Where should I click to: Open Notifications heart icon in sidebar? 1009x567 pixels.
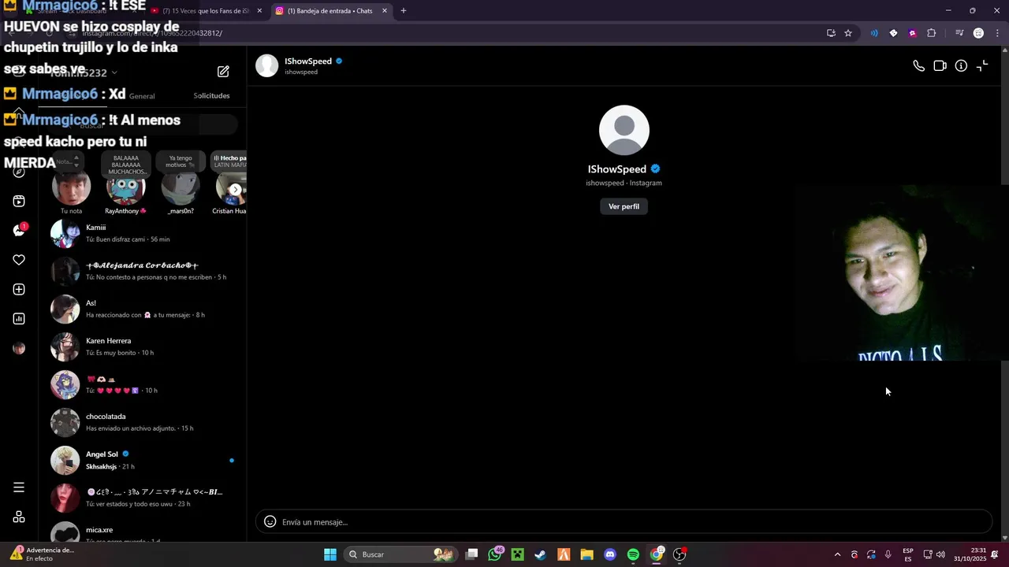[19, 260]
